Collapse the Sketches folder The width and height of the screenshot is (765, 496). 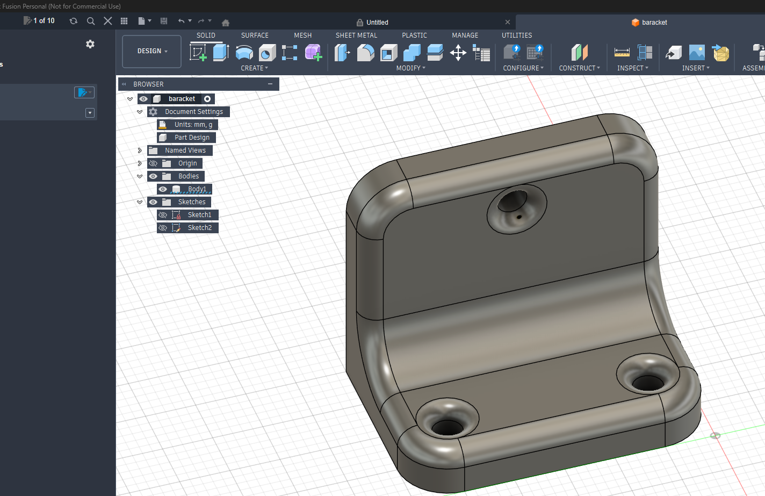(140, 202)
